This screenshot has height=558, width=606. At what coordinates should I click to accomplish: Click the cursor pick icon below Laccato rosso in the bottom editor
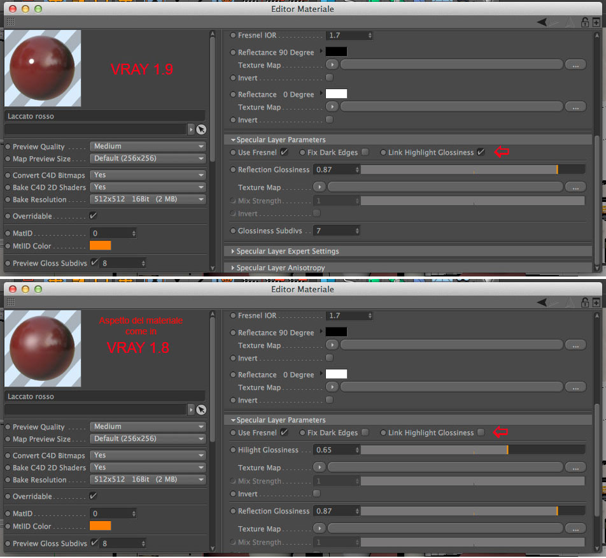click(x=201, y=410)
